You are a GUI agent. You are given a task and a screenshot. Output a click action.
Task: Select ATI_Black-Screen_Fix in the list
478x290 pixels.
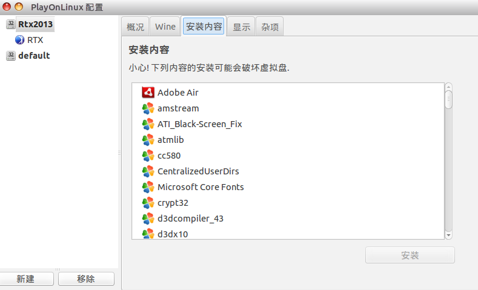200,124
